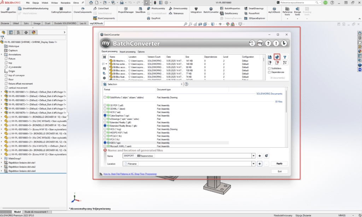Open the Plik menu

28,3
